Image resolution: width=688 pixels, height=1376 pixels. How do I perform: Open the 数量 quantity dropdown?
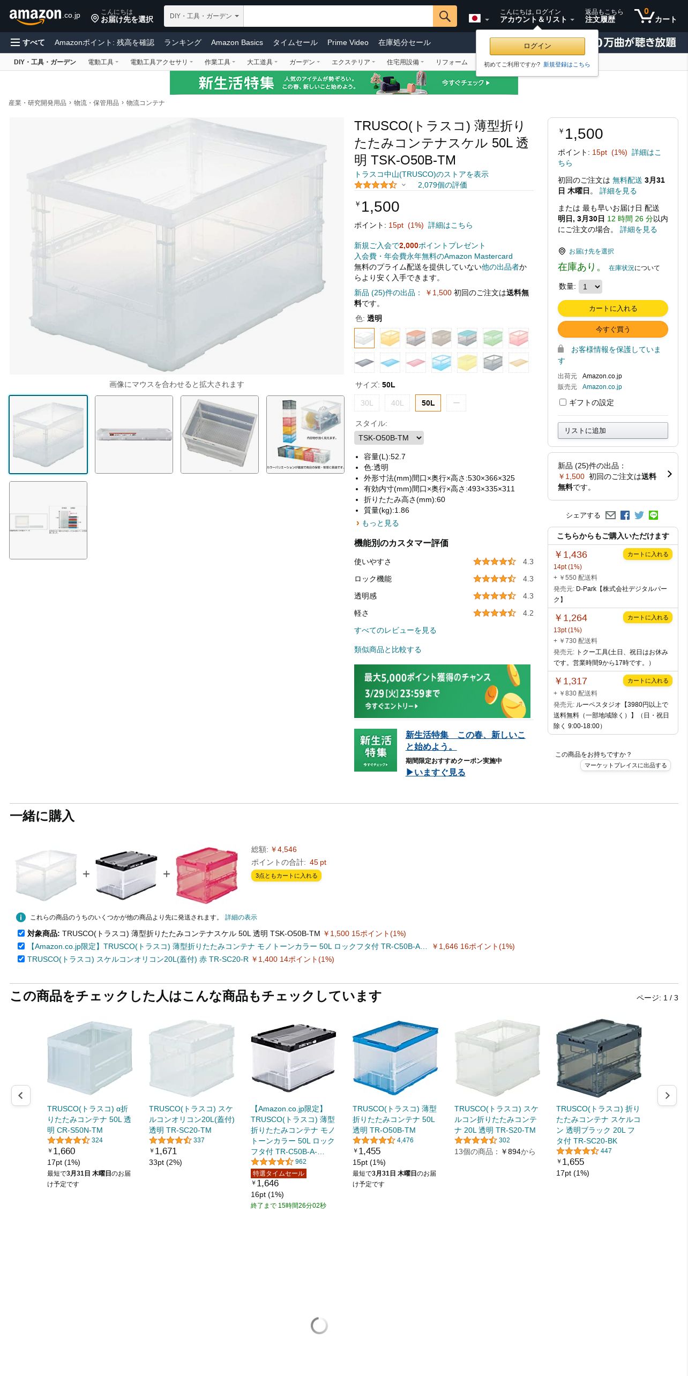590,287
